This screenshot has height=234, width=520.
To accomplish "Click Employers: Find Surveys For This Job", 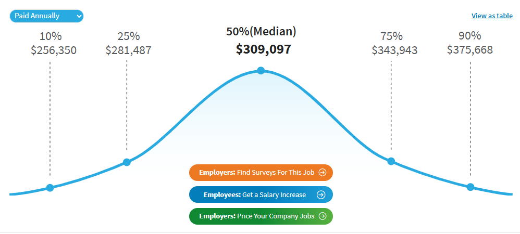I will pos(256,172).
